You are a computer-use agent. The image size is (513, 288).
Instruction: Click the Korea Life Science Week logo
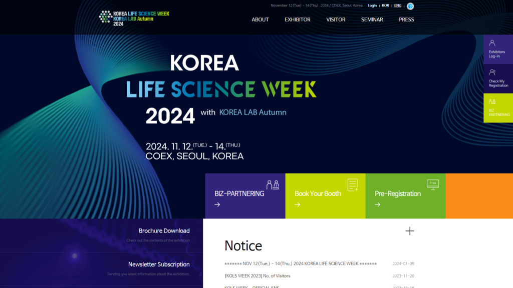coord(134,18)
